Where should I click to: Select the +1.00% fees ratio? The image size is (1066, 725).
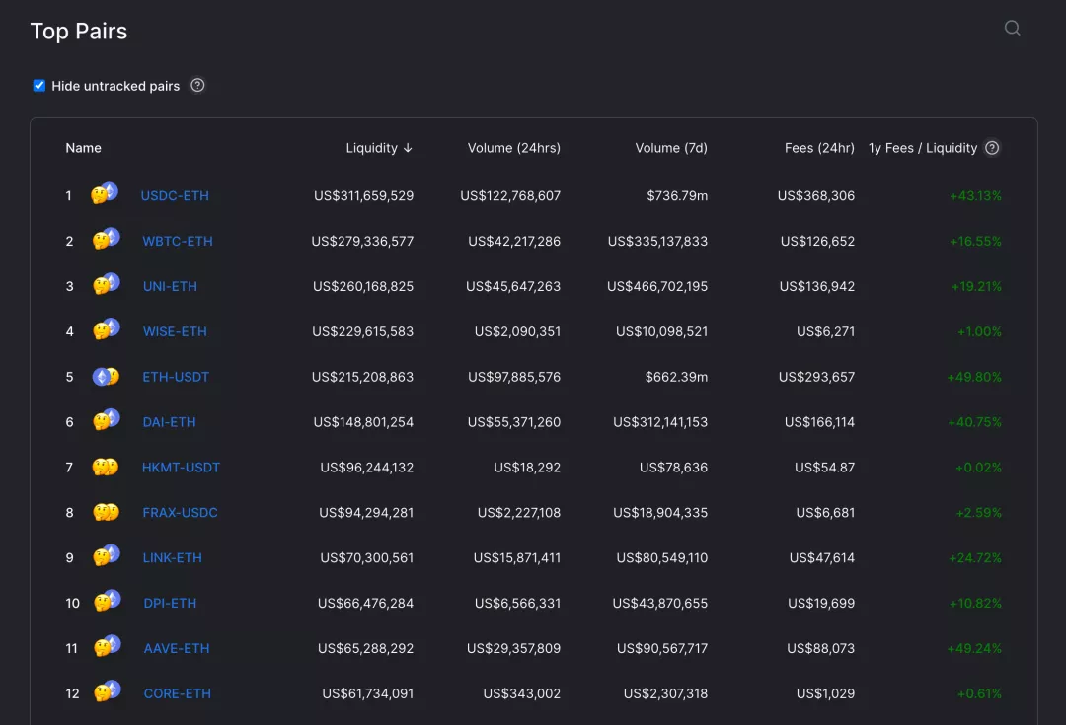pos(980,331)
